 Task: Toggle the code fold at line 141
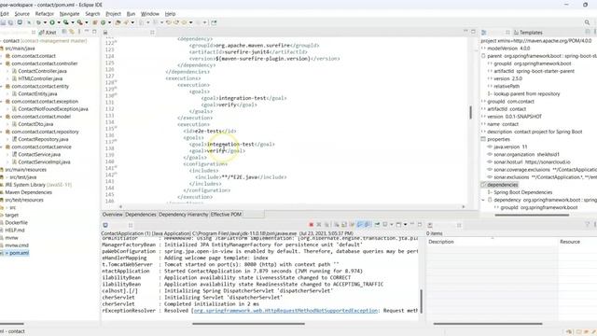(x=116, y=167)
